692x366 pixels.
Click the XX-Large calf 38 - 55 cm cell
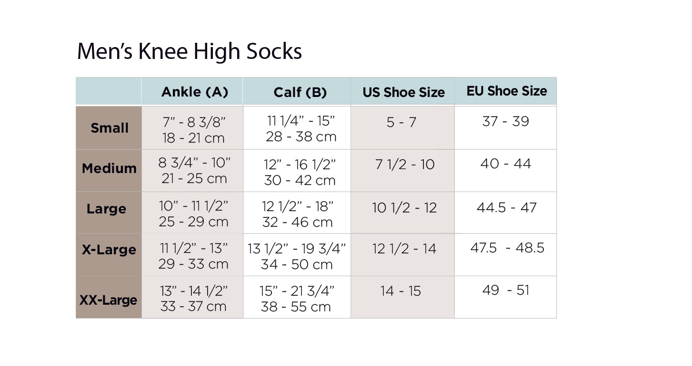(x=296, y=307)
